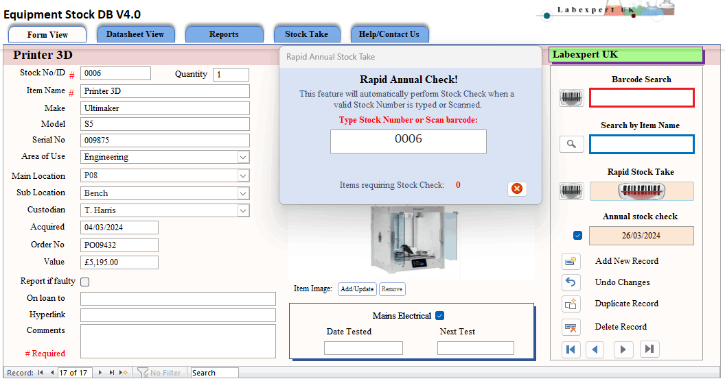Expand the Custodian dropdown list
Image resolution: width=725 pixels, height=381 pixels.
(243, 210)
